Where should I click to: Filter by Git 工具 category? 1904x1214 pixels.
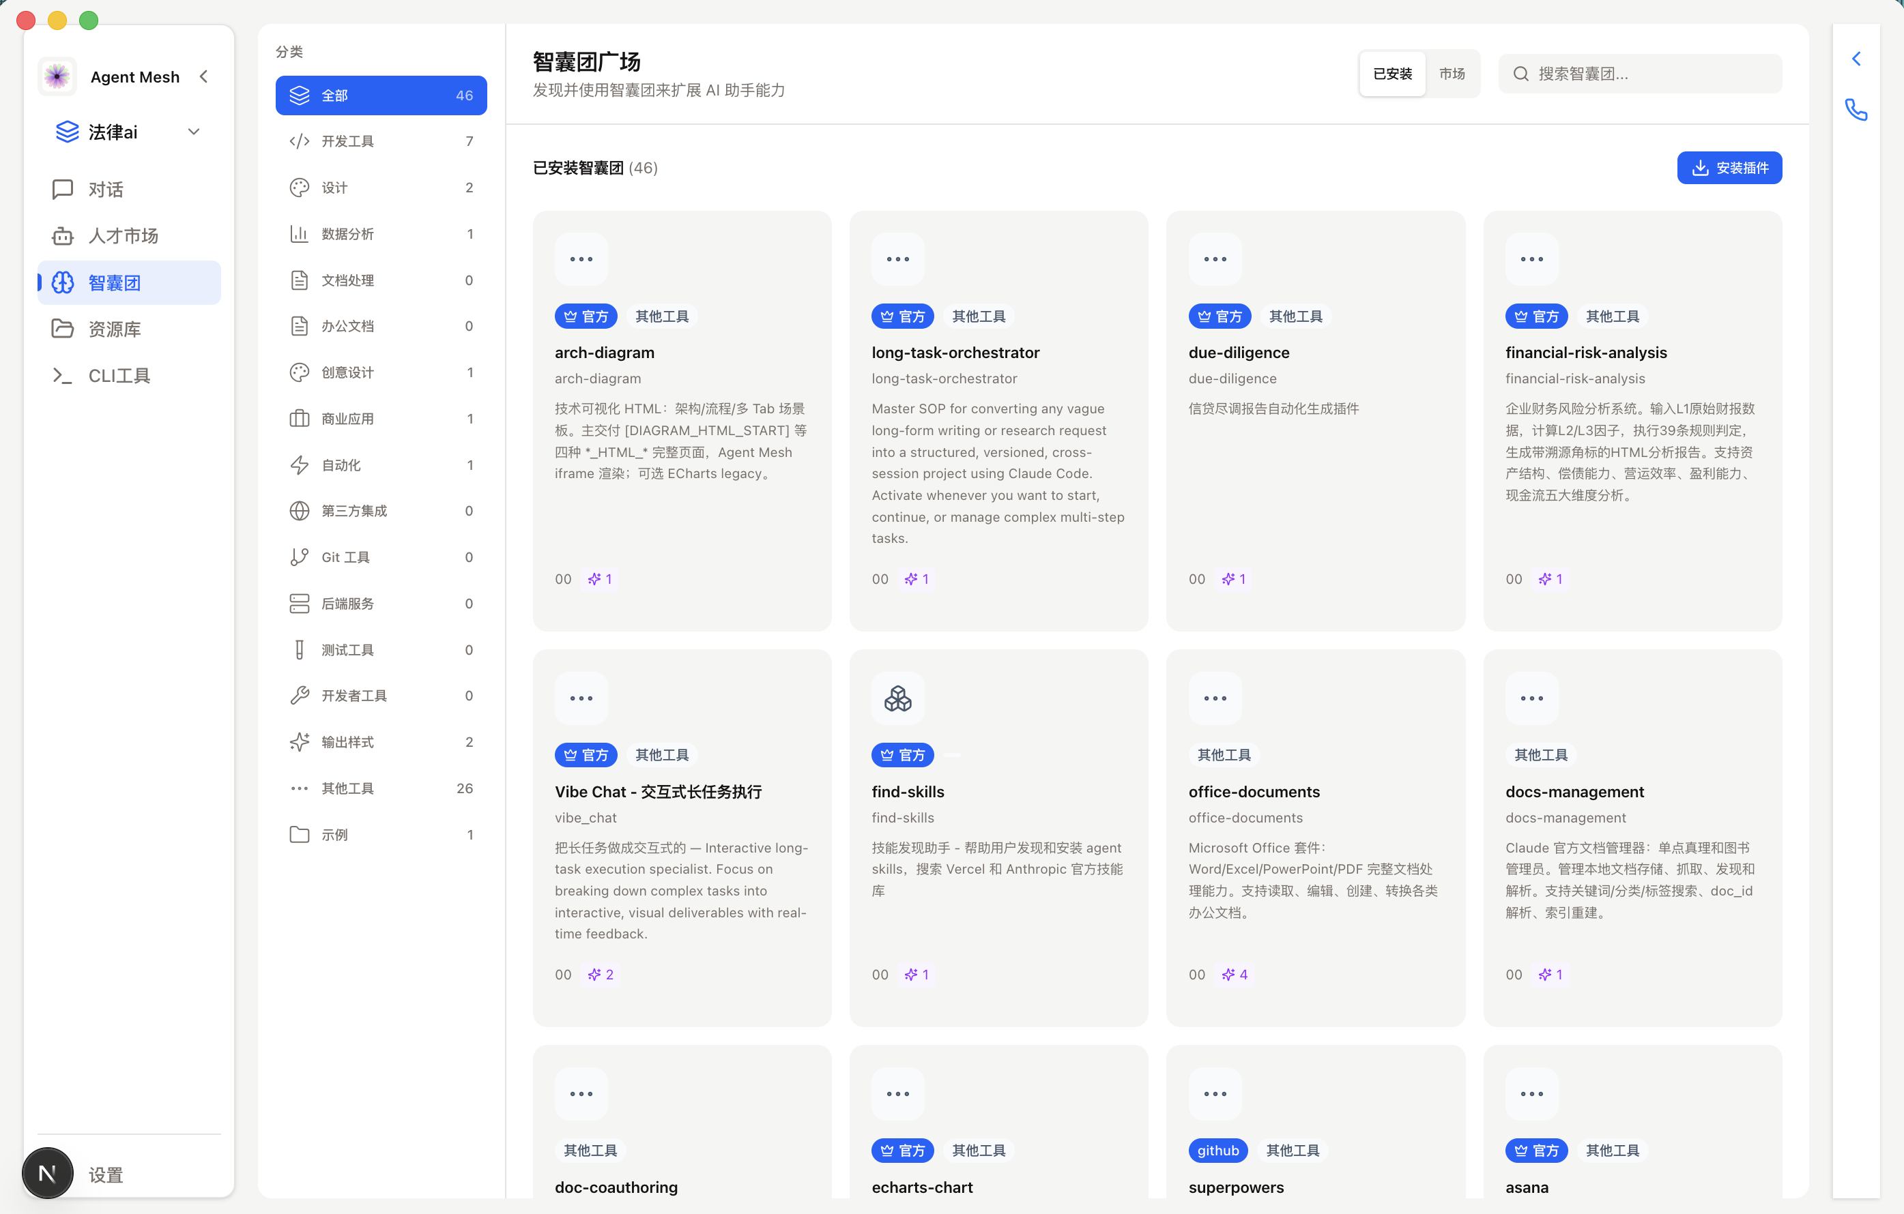[381, 557]
